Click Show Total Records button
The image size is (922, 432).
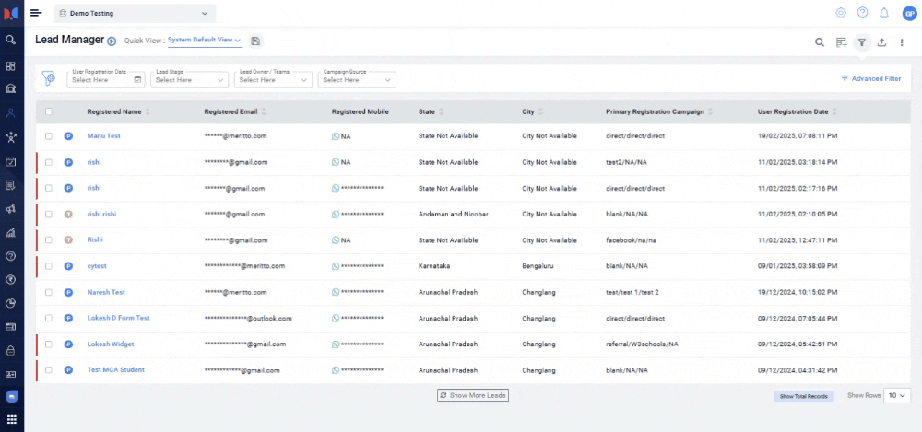click(803, 396)
